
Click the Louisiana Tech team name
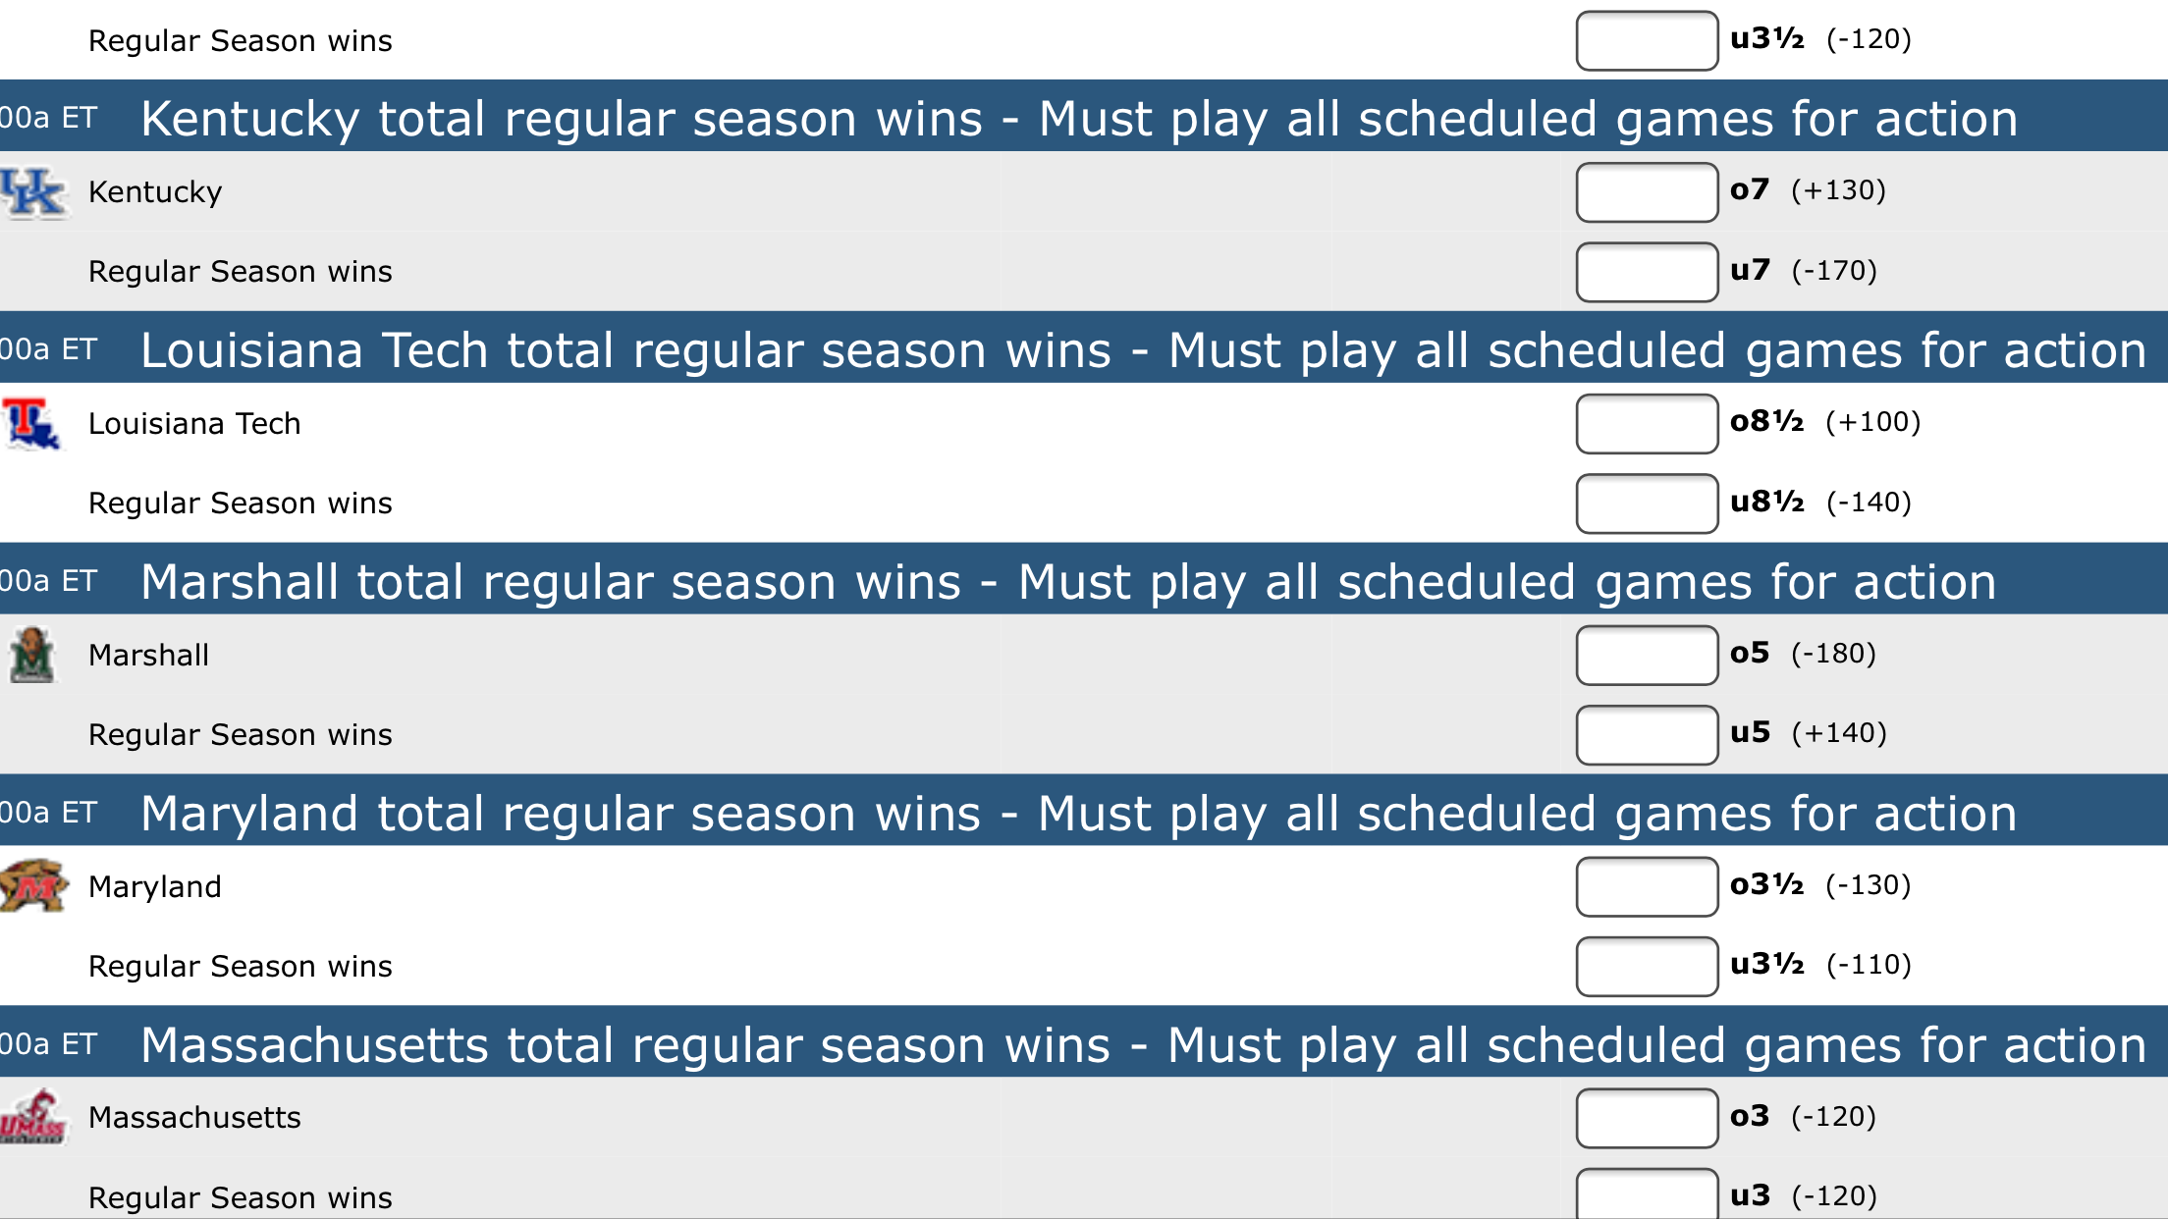pos(194,424)
